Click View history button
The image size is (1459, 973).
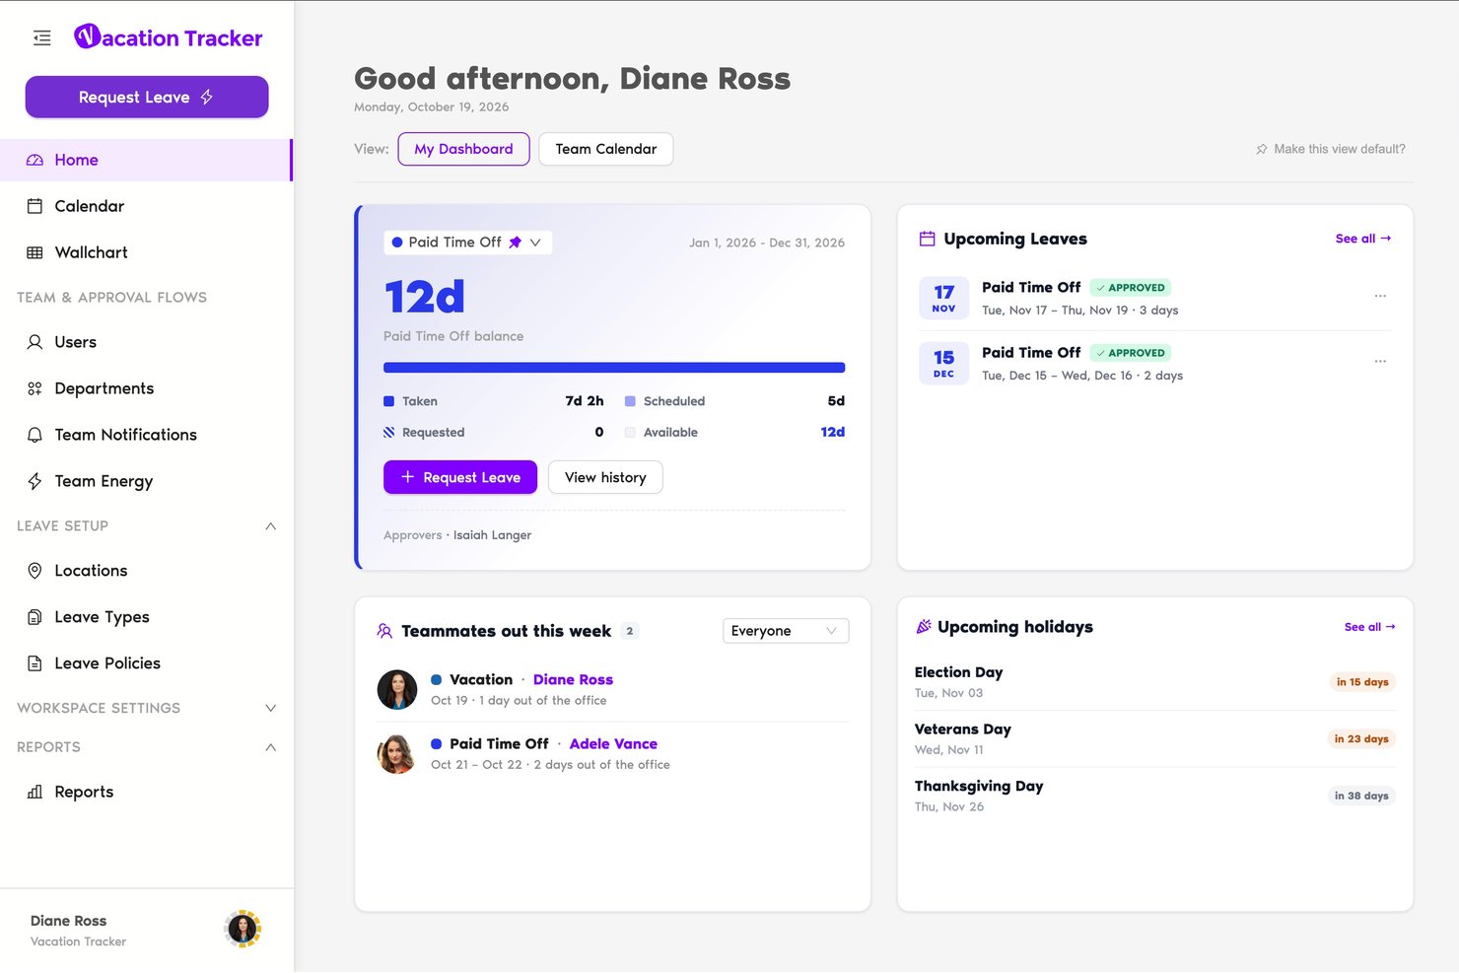605,477
